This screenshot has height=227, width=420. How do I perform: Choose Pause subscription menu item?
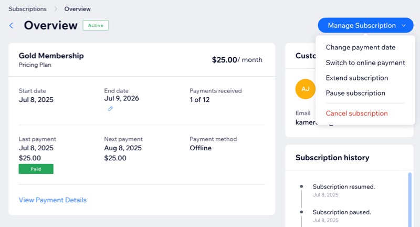tap(355, 93)
